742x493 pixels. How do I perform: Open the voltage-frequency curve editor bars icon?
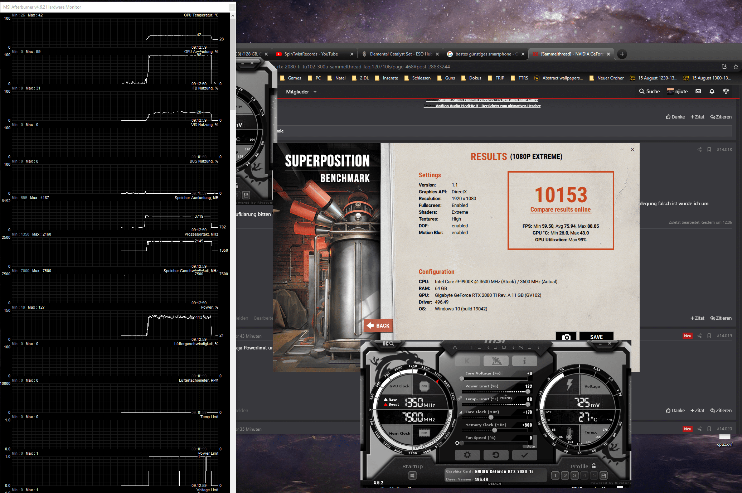[x=460, y=412]
